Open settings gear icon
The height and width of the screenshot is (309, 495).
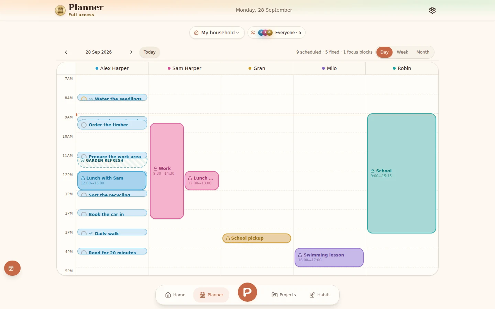[x=432, y=10]
